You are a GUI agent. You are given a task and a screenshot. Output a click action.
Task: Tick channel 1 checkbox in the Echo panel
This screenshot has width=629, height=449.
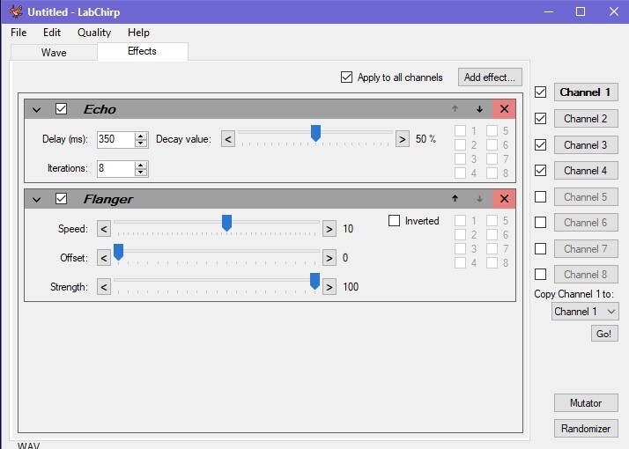460,130
